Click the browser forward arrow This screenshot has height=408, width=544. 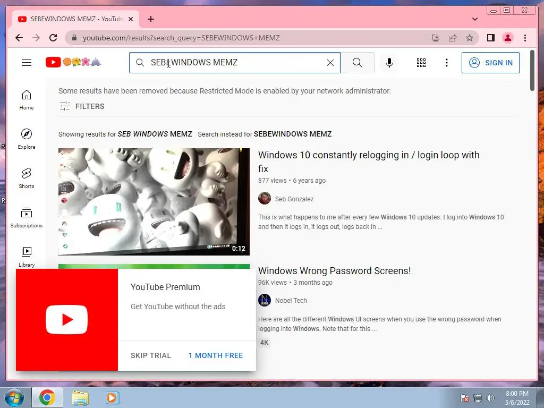point(36,38)
